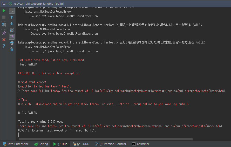The image size is (231, 147).
Task: Click NoClassDefFoundError under 正しい都道府県 test
Action: (x=48, y=47)
